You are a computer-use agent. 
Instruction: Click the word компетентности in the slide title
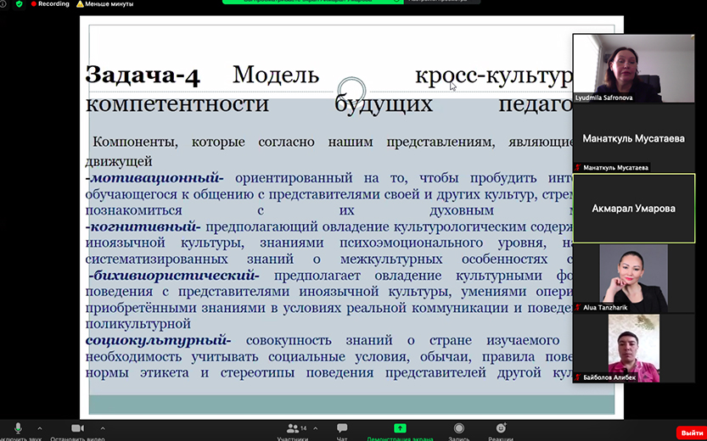177,104
